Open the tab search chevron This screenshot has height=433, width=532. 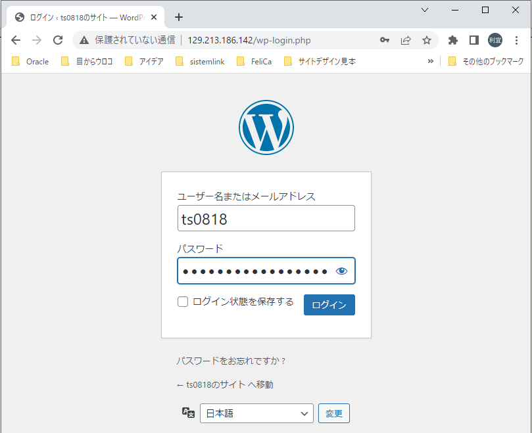coord(425,10)
